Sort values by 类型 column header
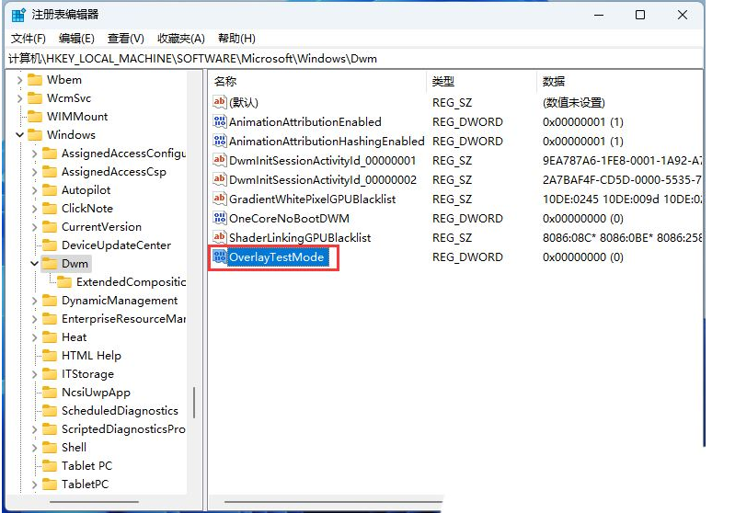Screen dimensions: 735x513 (x=481, y=82)
